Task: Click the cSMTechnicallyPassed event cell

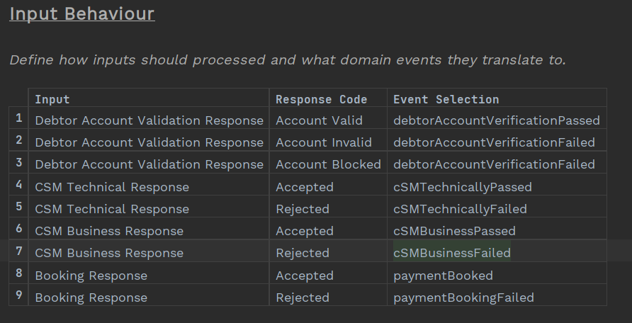Action: tap(462, 187)
